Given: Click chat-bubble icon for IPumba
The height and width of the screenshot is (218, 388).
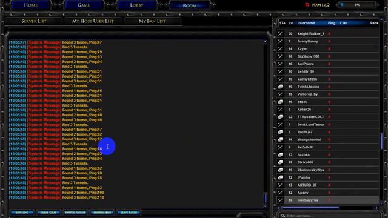Looking at the screenshot, I should [280, 177].
